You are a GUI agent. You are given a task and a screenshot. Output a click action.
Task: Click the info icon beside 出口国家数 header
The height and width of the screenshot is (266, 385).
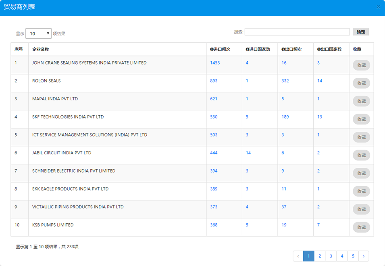point(319,49)
